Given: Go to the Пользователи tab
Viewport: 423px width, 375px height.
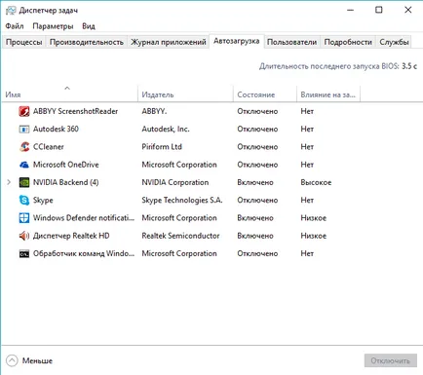Looking at the screenshot, I should (291, 42).
